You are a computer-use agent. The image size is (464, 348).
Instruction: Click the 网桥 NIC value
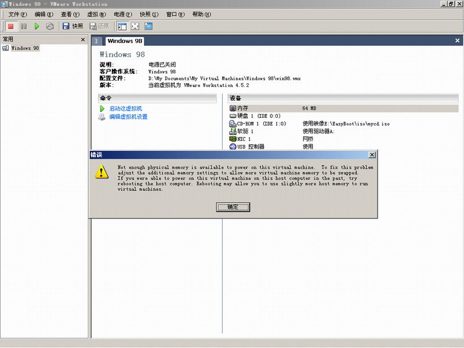(308, 139)
